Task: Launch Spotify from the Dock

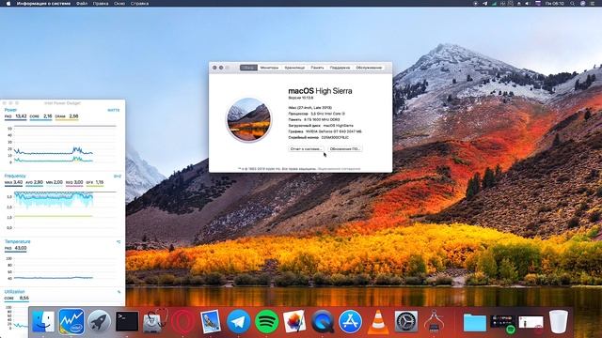Action: (266, 321)
